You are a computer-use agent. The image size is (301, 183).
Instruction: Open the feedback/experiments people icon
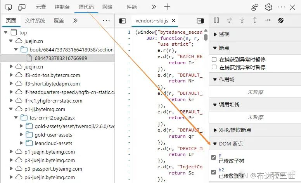[x=255, y=7]
